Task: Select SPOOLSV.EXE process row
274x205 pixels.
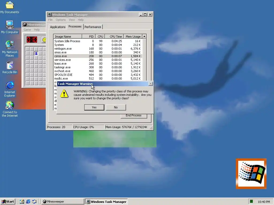Action: (98, 75)
